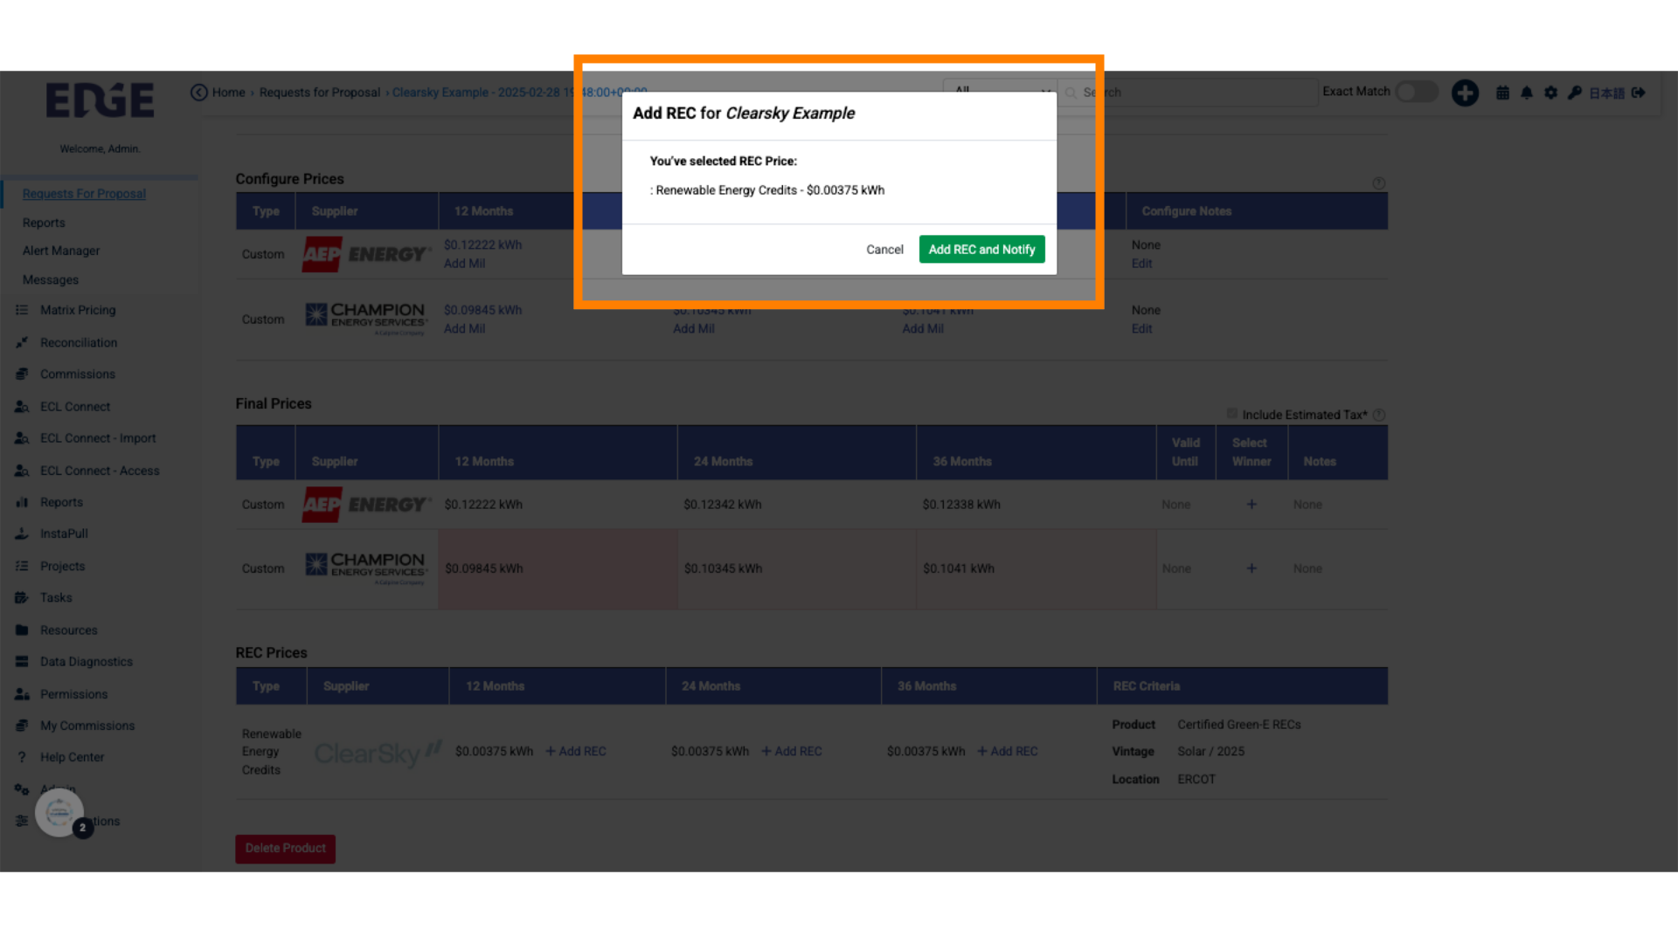1678x943 pixels.
Task: Click the ECL Connect - Access icon
Action: pyautogui.click(x=22, y=471)
